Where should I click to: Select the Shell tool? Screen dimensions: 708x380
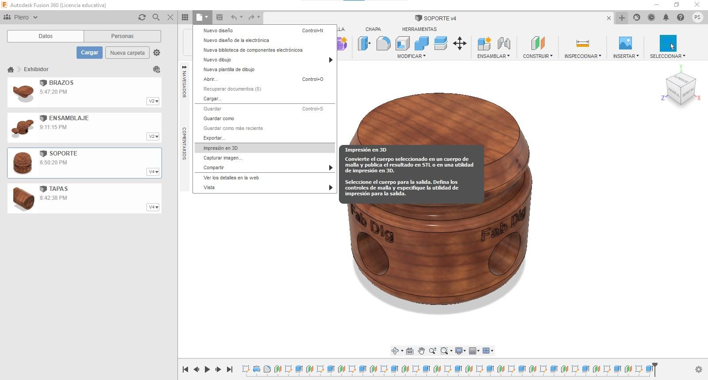[403, 43]
